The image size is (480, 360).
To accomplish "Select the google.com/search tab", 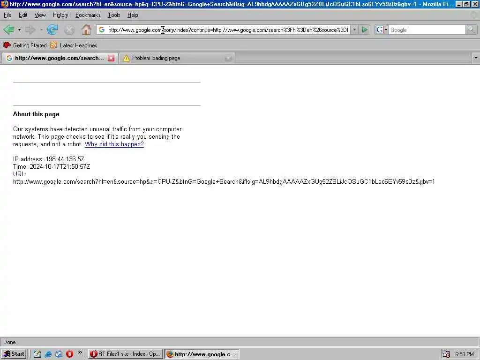I will [x=59, y=58].
